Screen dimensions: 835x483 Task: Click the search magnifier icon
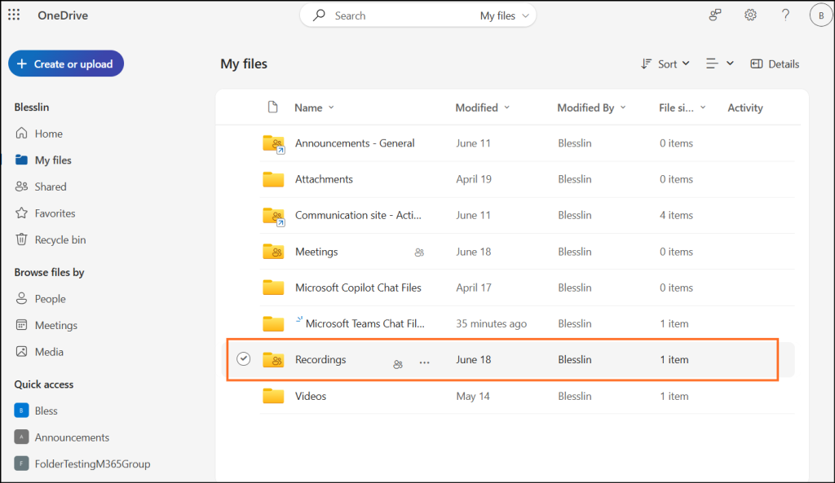point(319,15)
